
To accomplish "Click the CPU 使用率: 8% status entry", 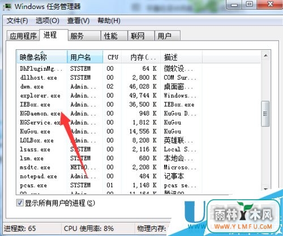I will (x=89, y=229).
